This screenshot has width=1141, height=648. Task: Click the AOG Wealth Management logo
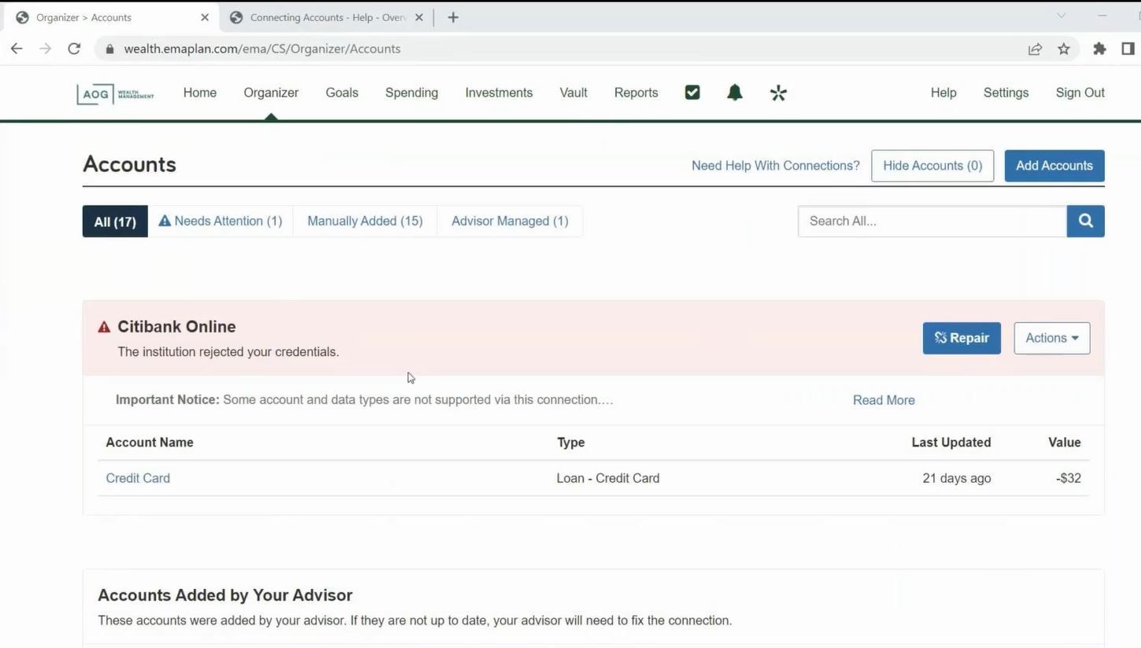[115, 94]
